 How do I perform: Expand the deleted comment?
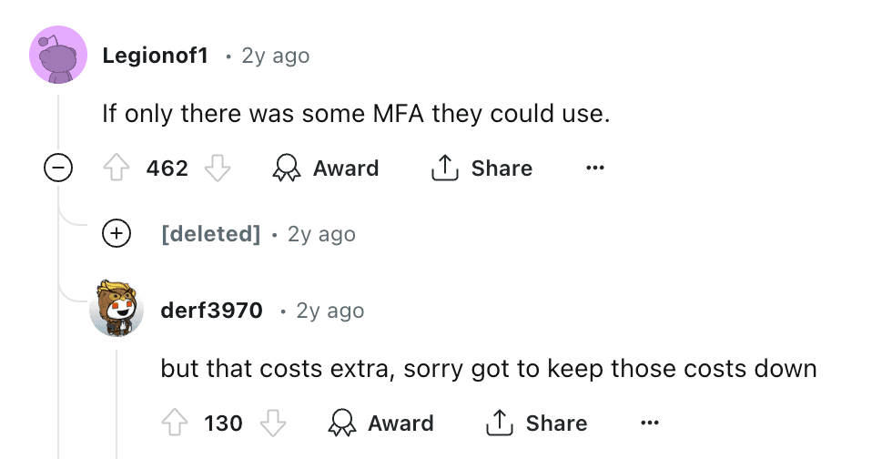tap(116, 234)
